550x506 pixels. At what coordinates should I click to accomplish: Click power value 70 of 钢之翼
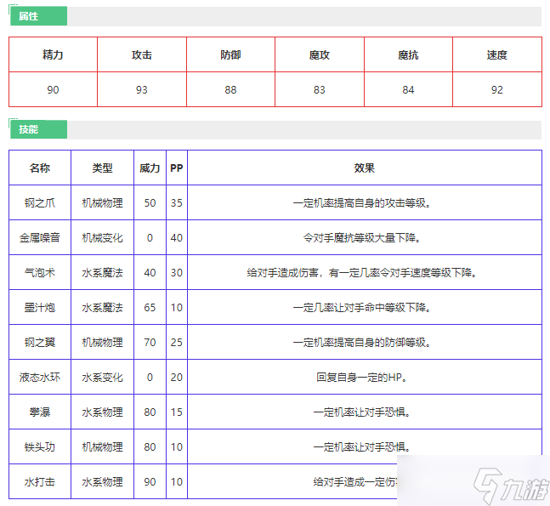pyautogui.click(x=150, y=342)
